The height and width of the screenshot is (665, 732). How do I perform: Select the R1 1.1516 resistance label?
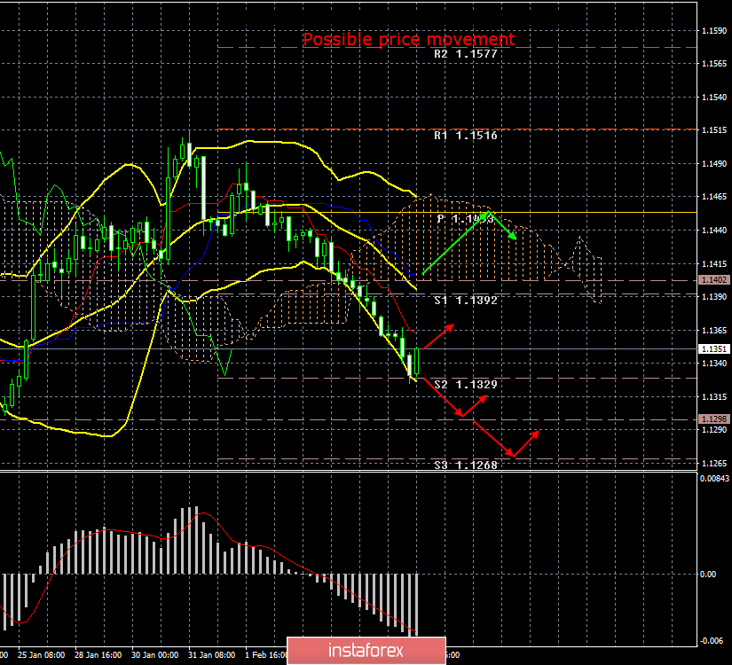[x=466, y=136]
